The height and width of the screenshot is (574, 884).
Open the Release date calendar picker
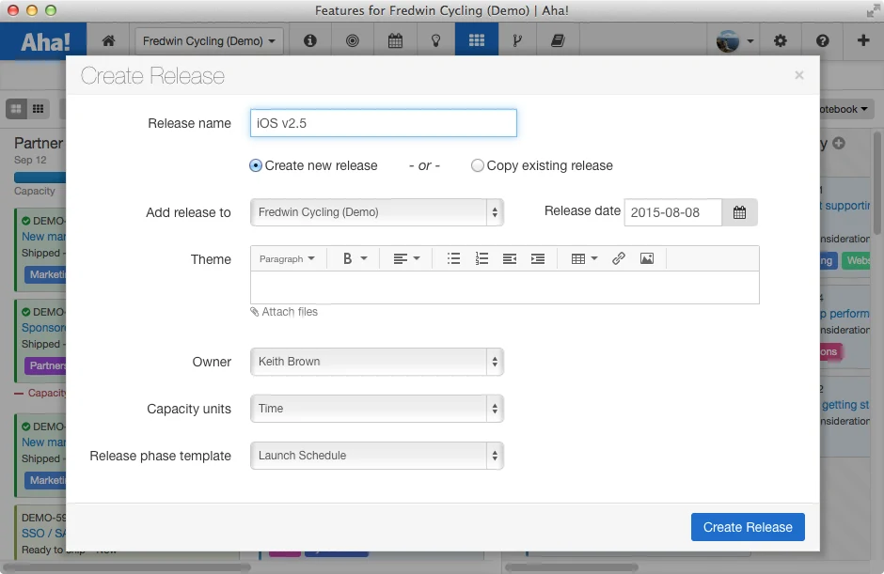point(740,212)
